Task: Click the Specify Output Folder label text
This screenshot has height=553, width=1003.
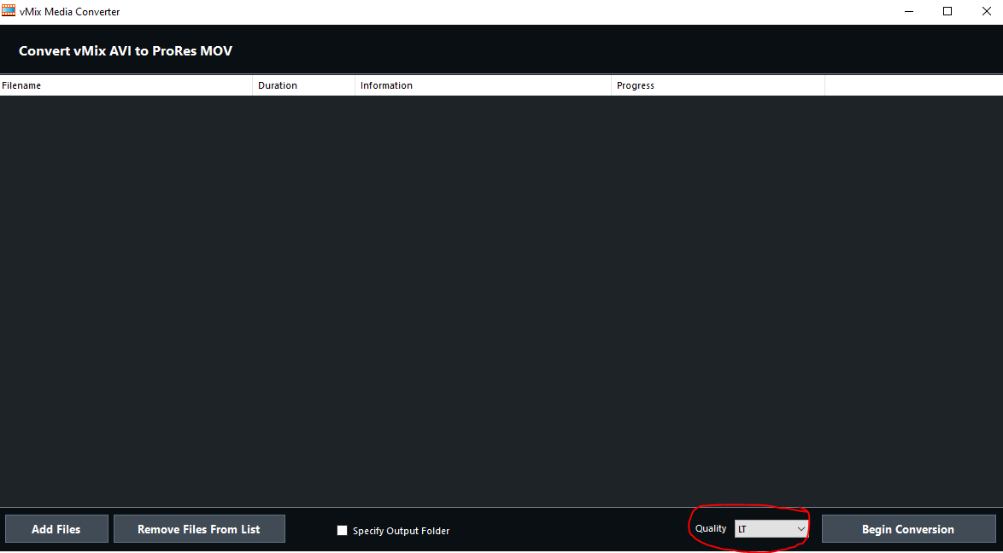Action: coord(401,531)
